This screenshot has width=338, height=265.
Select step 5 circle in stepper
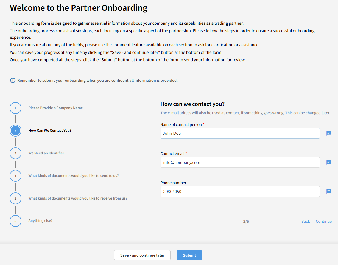click(15, 198)
